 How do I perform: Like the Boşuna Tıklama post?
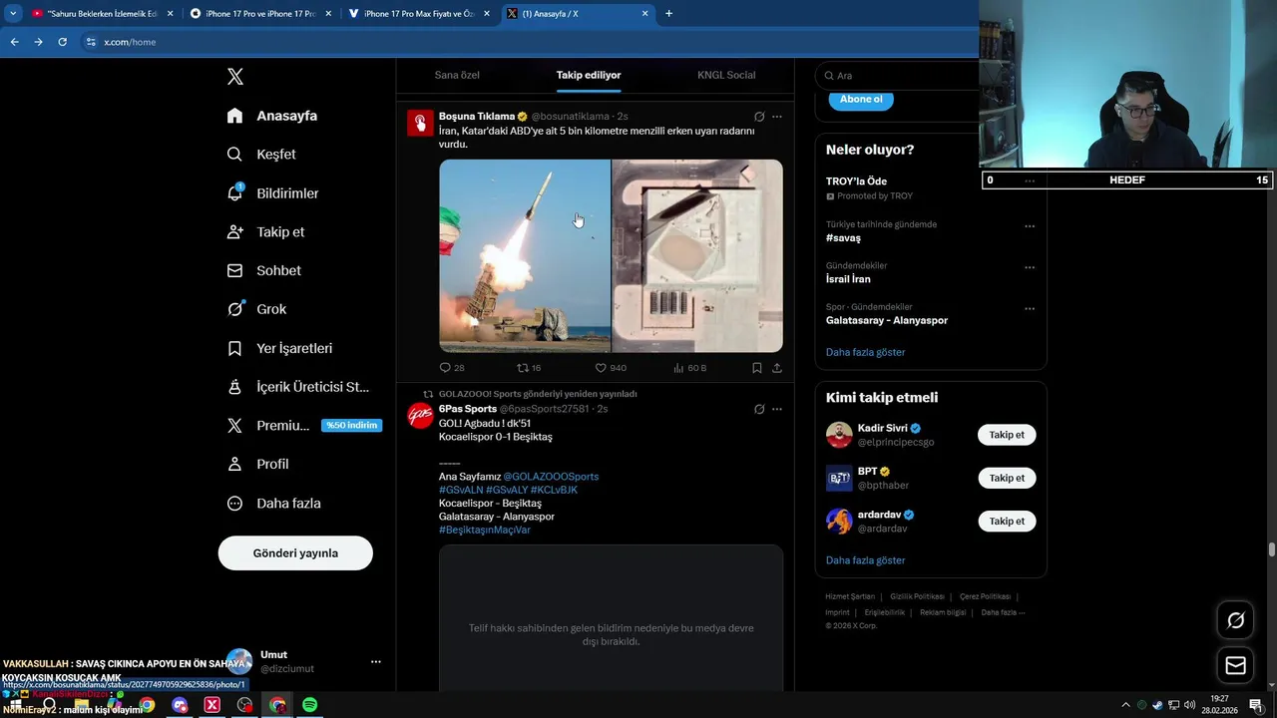(611, 368)
